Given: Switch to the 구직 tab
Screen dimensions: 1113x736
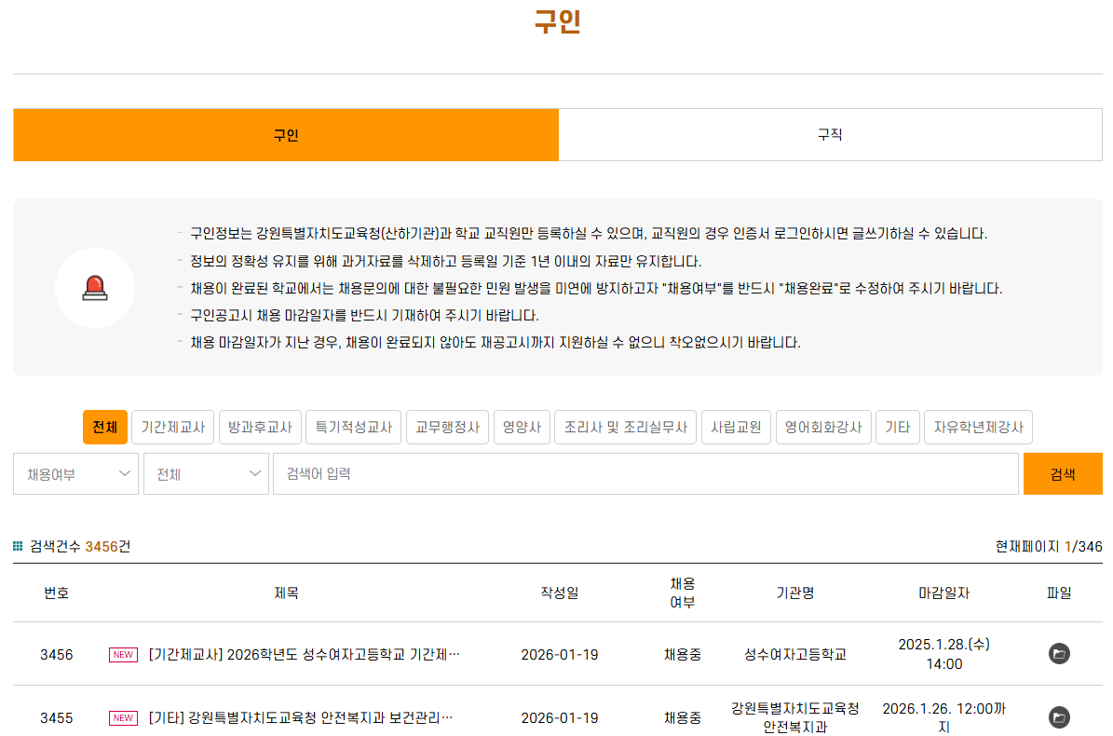Looking at the screenshot, I should click(829, 134).
